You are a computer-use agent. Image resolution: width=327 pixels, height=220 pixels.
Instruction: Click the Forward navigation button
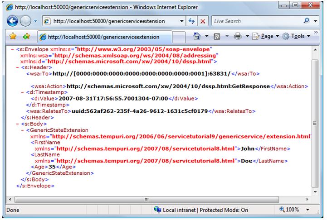[25, 21]
